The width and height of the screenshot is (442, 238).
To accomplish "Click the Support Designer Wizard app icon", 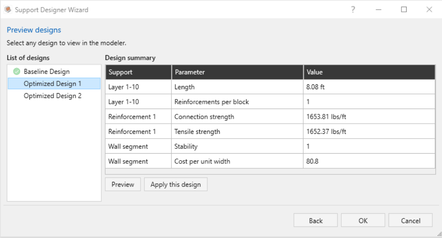I will pos(8,10).
